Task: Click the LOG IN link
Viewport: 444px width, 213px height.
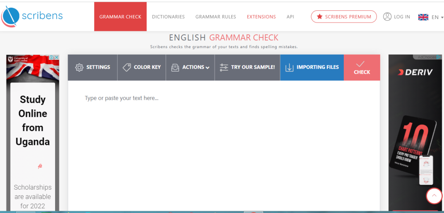Action: [402, 17]
